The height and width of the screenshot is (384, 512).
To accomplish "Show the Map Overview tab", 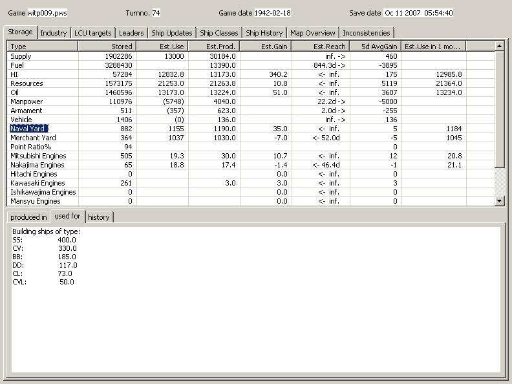I will coord(312,33).
